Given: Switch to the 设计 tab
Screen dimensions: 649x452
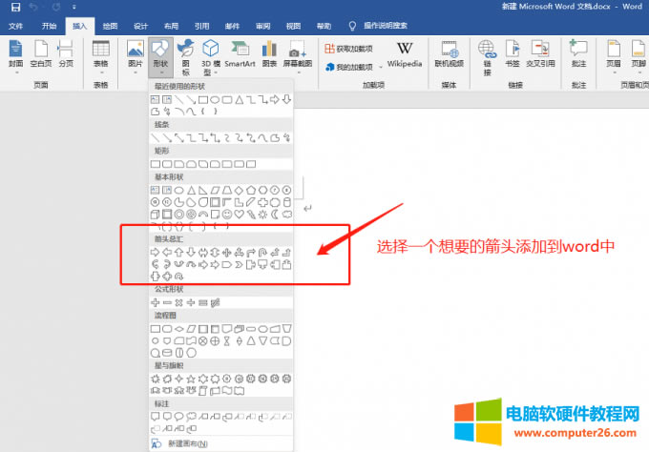Looking at the screenshot, I should 140,26.
